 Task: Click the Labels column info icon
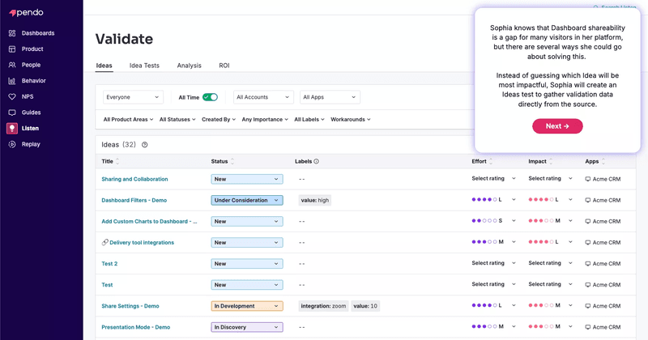pos(316,162)
